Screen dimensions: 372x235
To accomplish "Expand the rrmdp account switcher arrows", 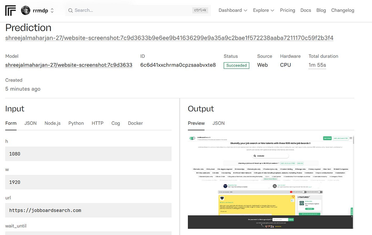I will [52, 10].
